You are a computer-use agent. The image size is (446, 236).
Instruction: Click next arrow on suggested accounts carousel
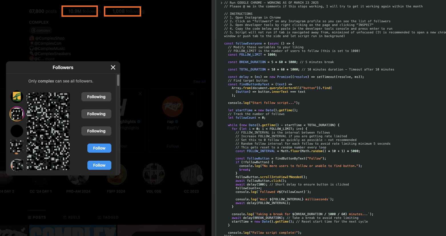pos(200,124)
